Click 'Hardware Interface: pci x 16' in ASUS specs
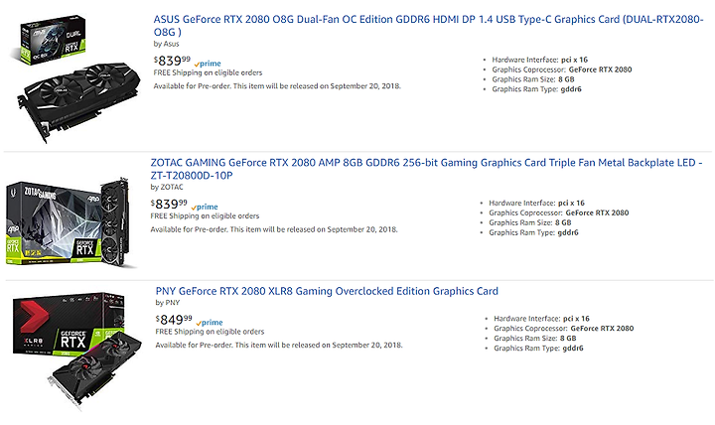This screenshot has height=425, width=715. [539, 60]
